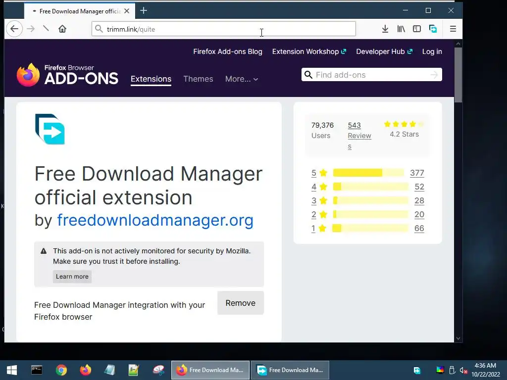Open the tray Free Download Manager icon
Viewport: 507px width, 380px height.
[417, 370]
